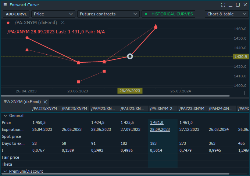Click the highest curve point near 1460

tap(156, 27)
